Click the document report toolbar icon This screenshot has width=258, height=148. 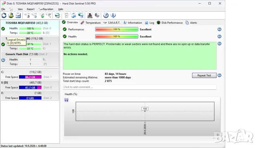click(x=67, y=15)
